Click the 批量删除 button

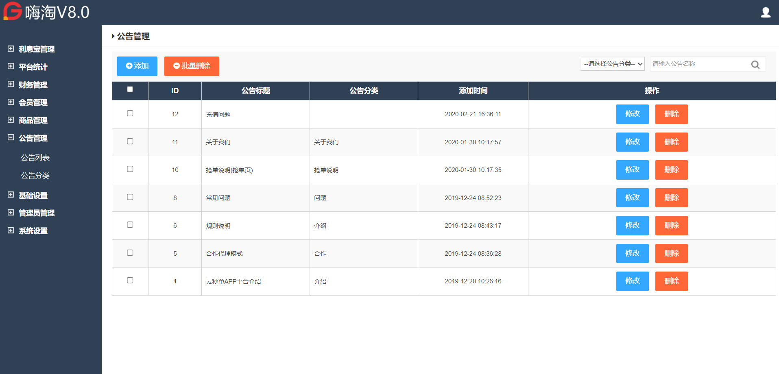click(192, 66)
